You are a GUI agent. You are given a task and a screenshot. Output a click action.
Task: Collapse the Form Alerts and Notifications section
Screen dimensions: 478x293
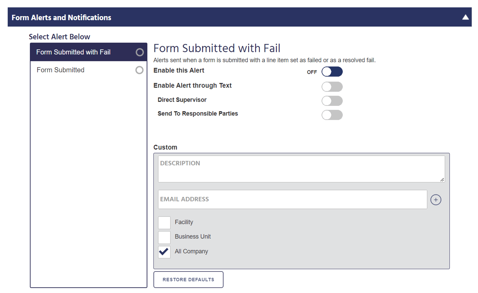[x=465, y=16]
